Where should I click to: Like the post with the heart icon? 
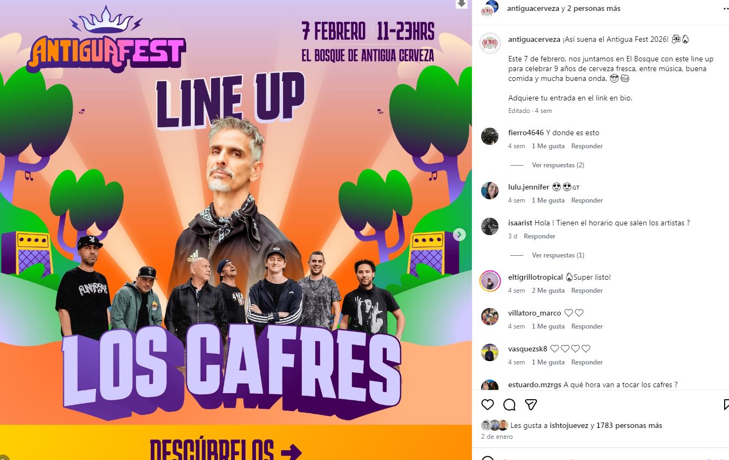488,405
